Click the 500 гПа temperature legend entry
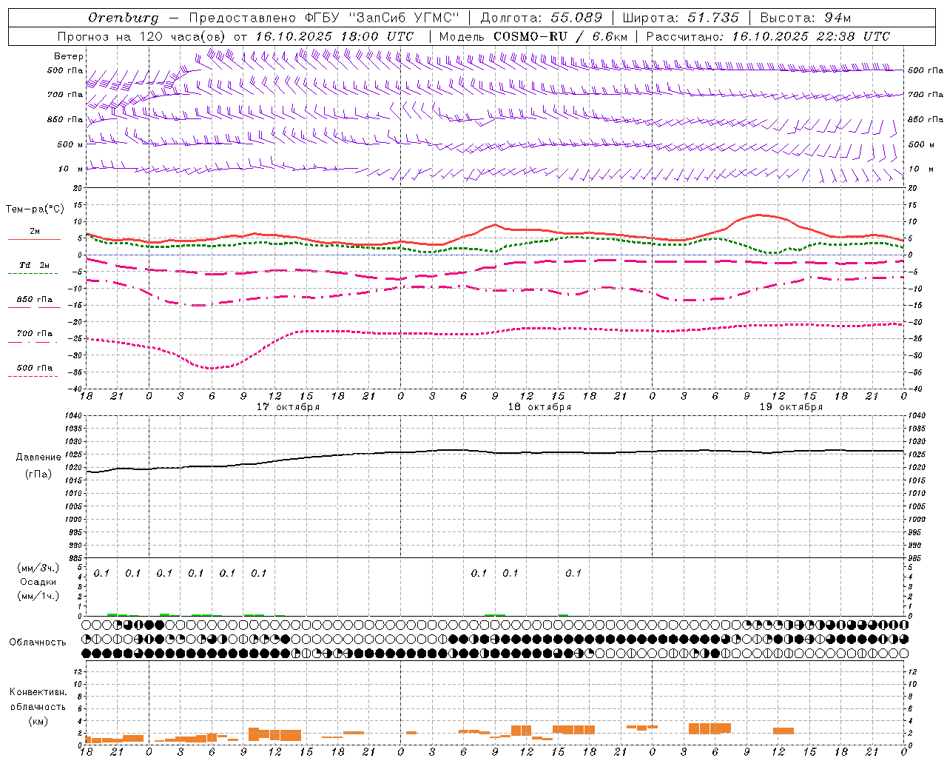Viewport: 947px width, 758px height. 35,368
